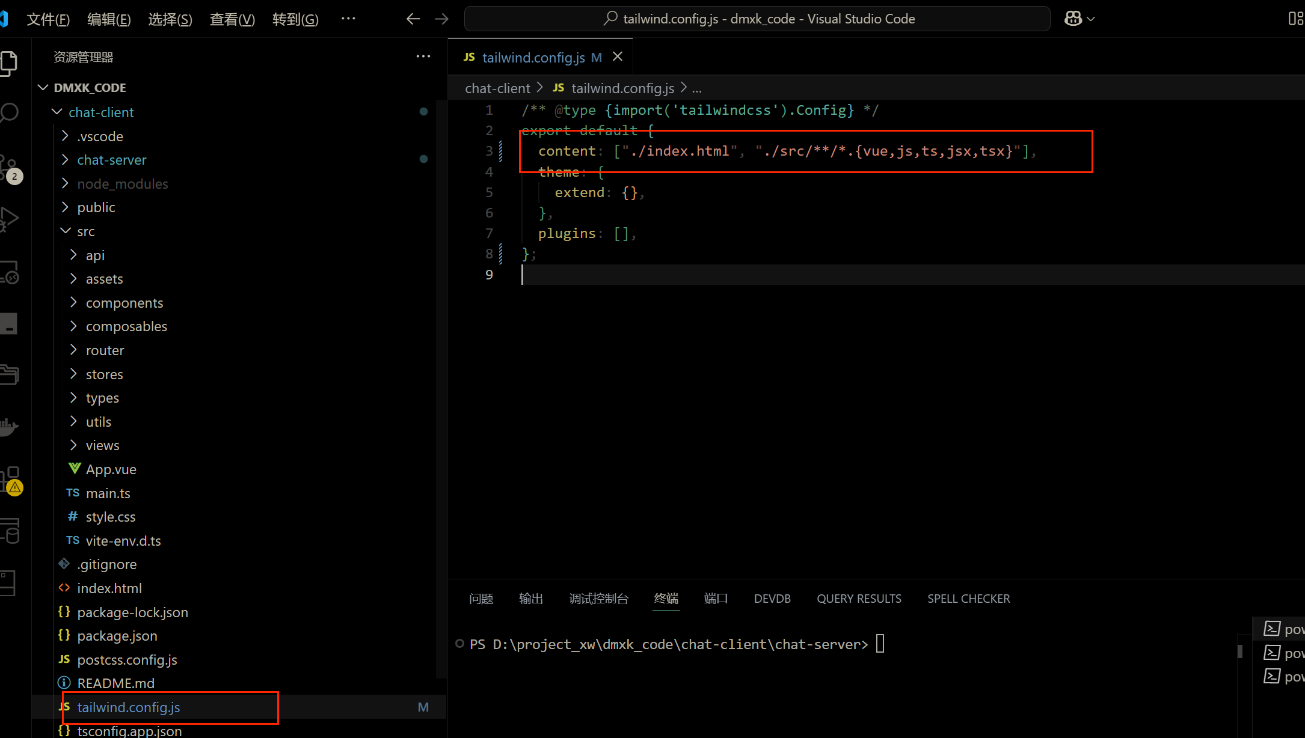Open the 文件(F) menu
1305x738 pixels.
48,19
